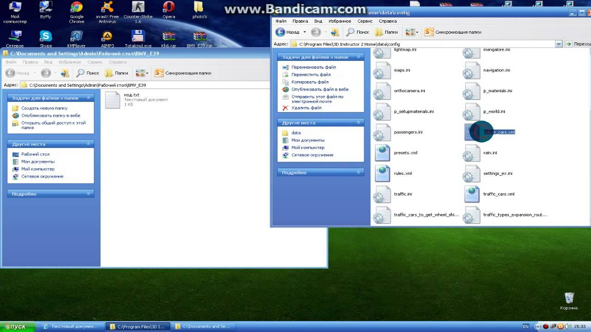
Task: Select the p_setupmaterials.ini file
Action: (x=404, y=112)
